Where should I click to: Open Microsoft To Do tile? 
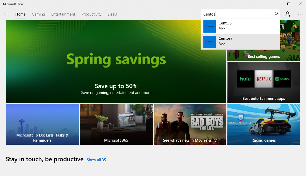42,124
